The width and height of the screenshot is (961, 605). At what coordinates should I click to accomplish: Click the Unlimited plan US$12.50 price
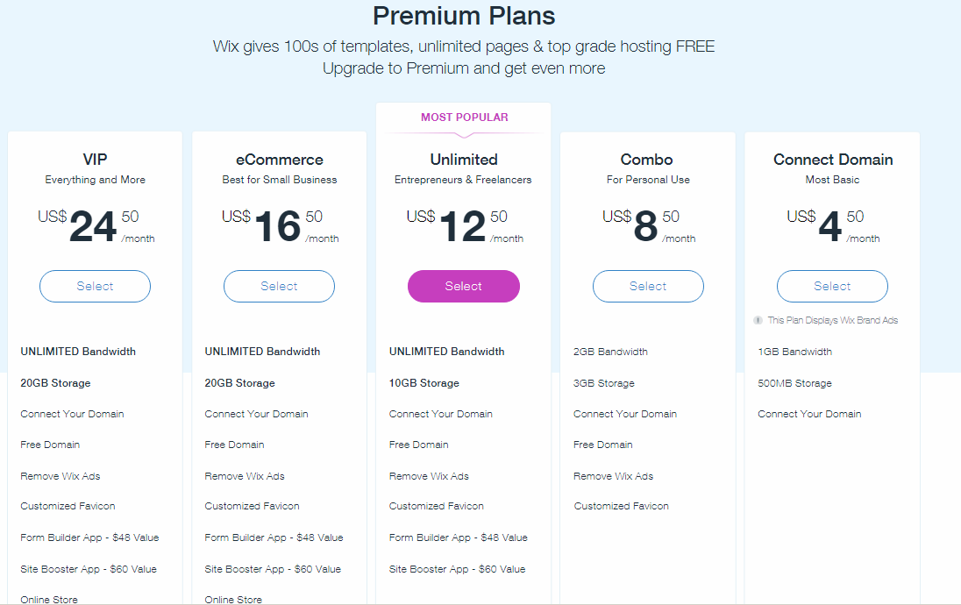tap(464, 225)
